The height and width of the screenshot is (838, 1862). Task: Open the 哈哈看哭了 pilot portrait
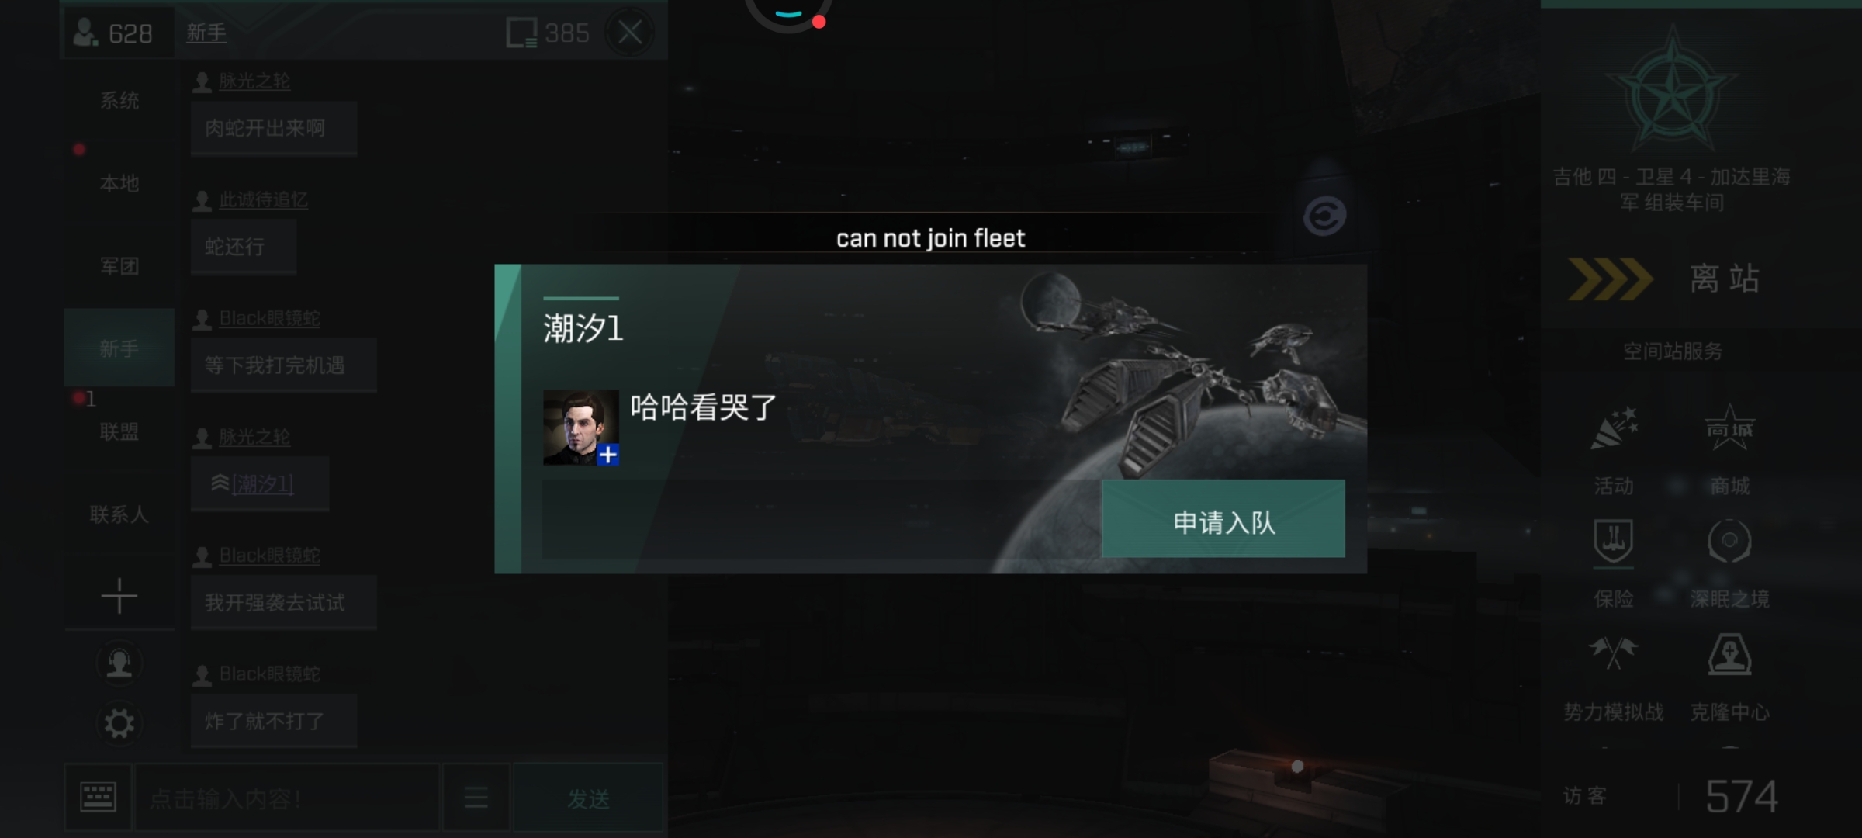[580, 428]
